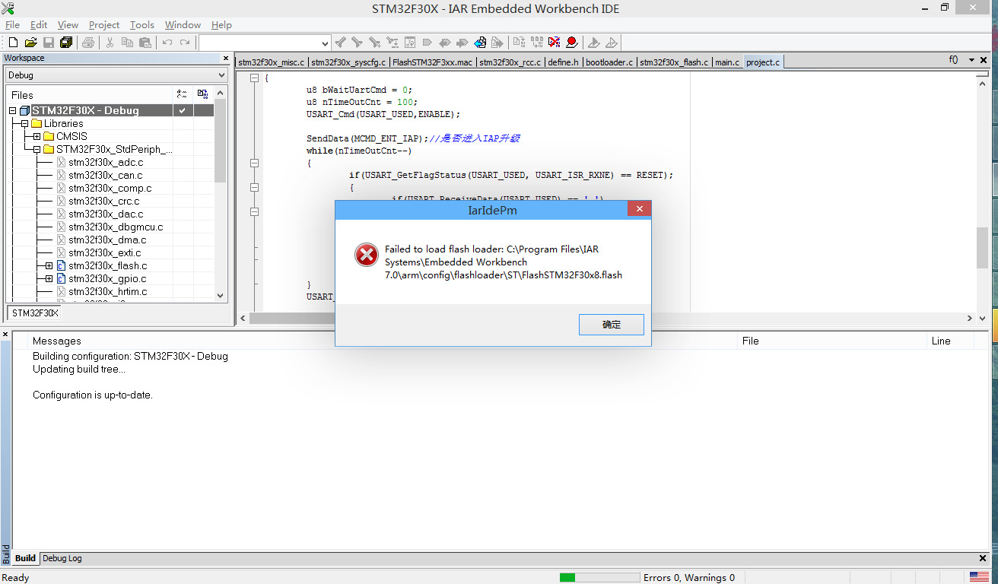Image resolution: width=998 pixels, height=584 pixels.
Task: Close the Workspace panel
Action: pos(225,58)
